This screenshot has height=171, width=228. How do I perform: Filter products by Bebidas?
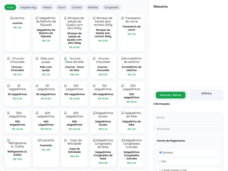point(93,7)
